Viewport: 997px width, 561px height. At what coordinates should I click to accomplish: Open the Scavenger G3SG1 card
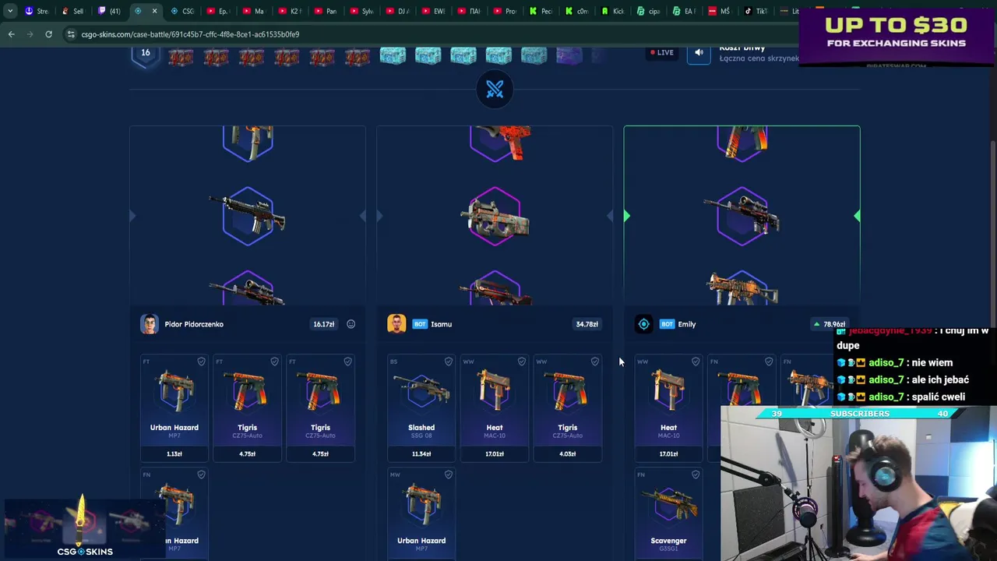(668, 513)
